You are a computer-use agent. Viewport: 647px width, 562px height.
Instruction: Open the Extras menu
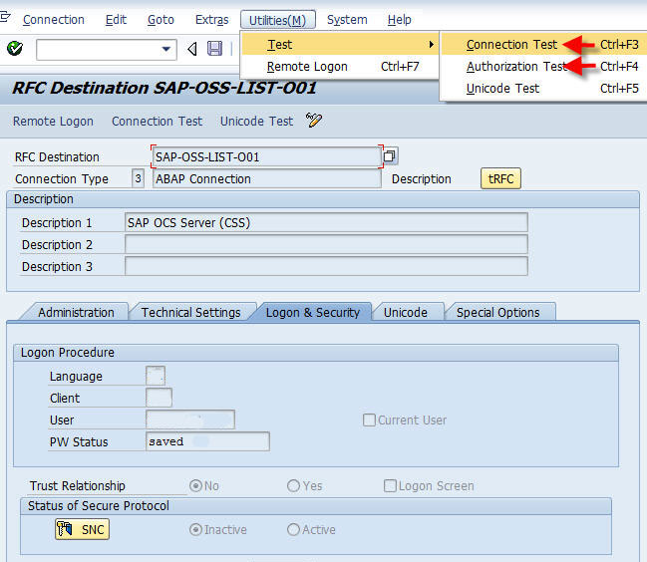[x=211, y=19]
